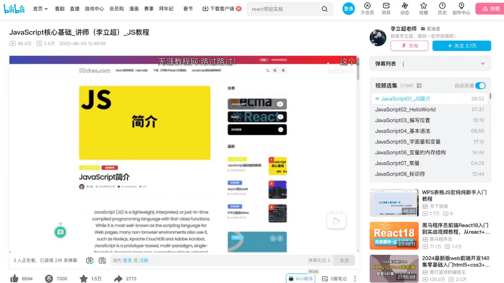Follow the uploader via 关注 3.1万 button
Viewport: 504px width, 283px height.
pyautogui.click(x=462, y=46)
